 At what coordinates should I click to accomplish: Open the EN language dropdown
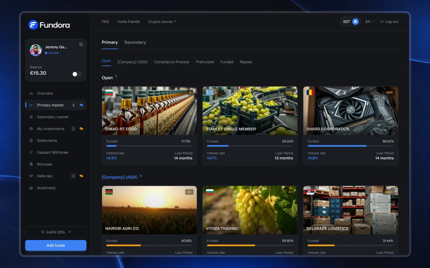(370, 21)
